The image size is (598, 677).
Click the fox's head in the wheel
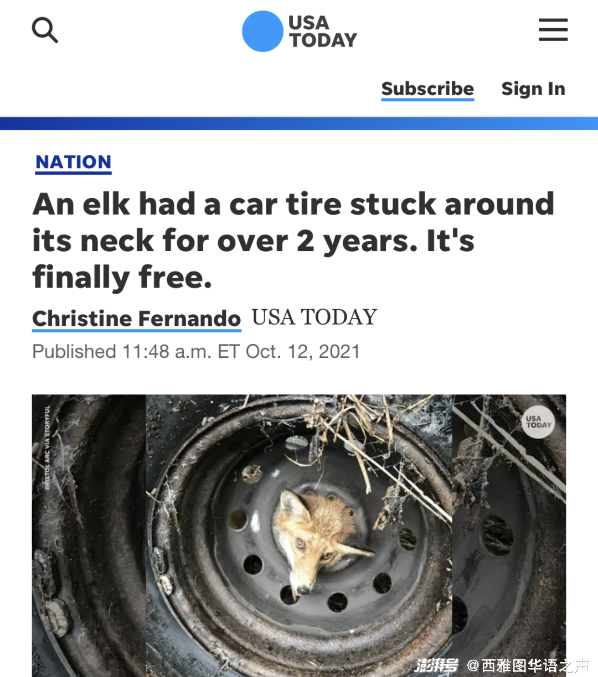pos(316,539)
